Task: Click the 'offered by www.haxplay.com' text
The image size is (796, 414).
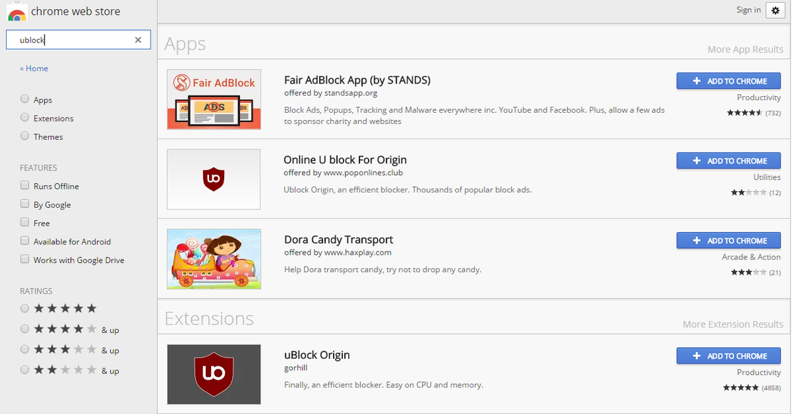Action: [338, 252]
